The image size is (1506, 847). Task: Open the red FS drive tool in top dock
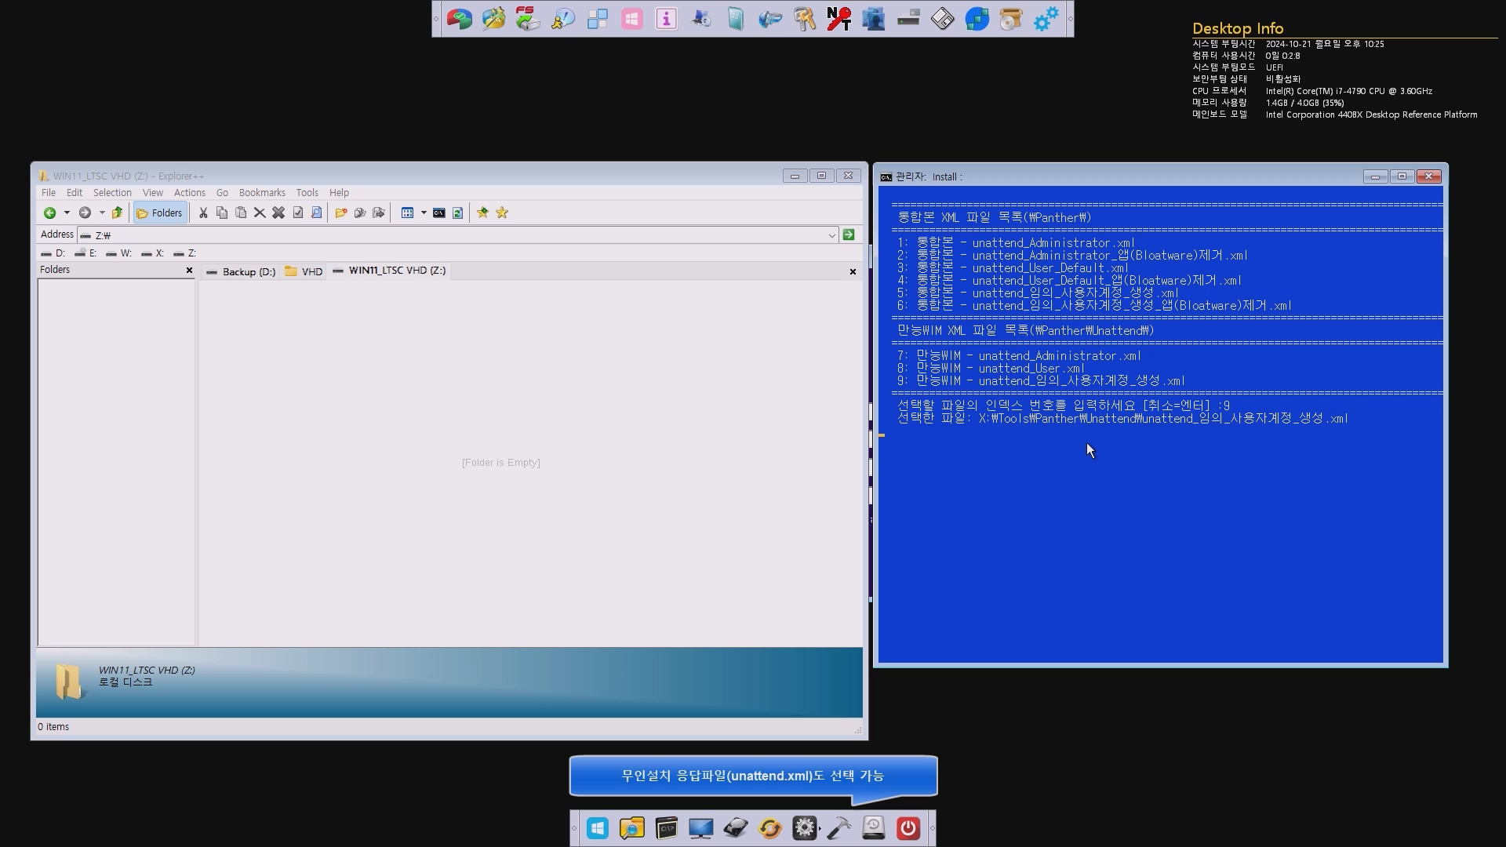tap(528, 19)
